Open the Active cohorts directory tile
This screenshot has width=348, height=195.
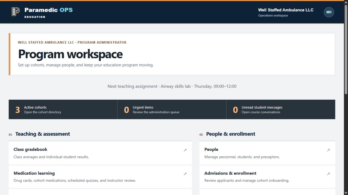pos(63,110)
